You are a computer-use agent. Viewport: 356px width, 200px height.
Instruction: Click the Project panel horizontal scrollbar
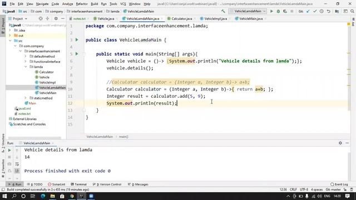coord(34,138)
